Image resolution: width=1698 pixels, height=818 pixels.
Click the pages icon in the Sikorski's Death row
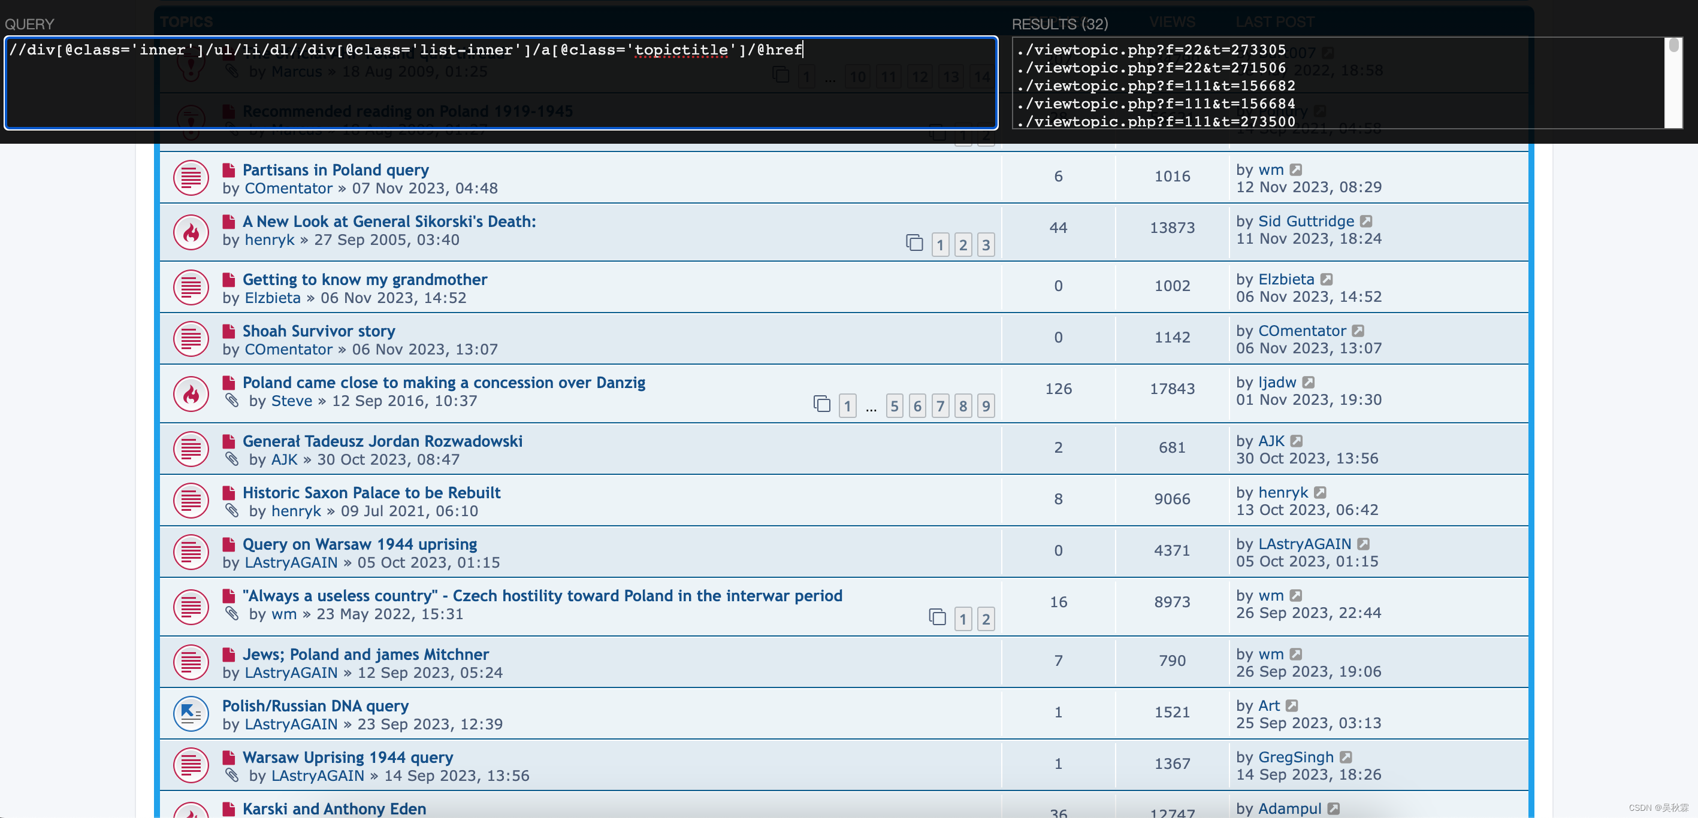[914, 243]
